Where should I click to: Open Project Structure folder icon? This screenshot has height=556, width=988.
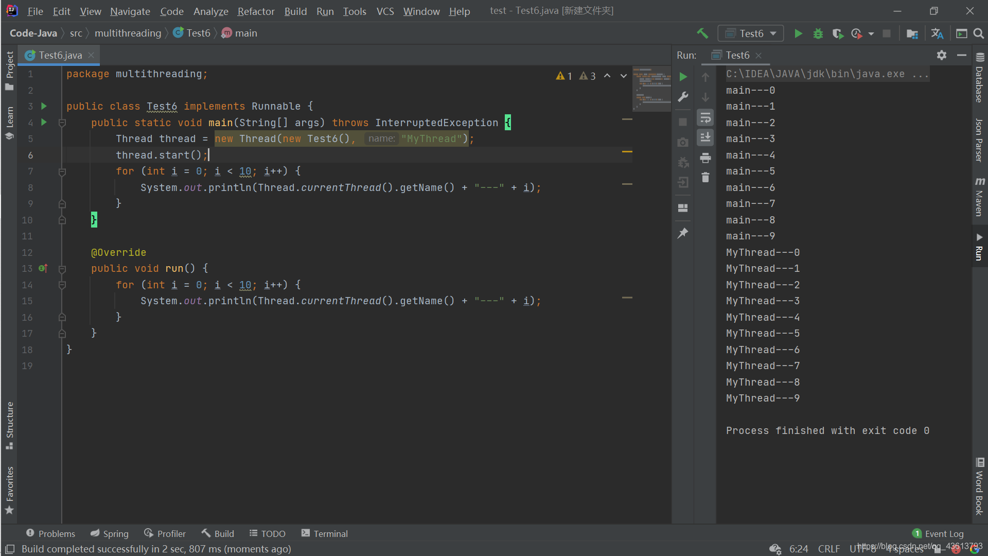[x=912, y=33]
